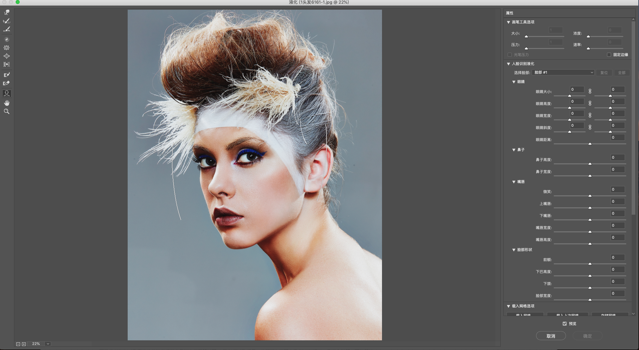Adjust the 上嘴唇 slider
Image resolution: width=639 pixels, height=350 pixels.
coord(590,208)
